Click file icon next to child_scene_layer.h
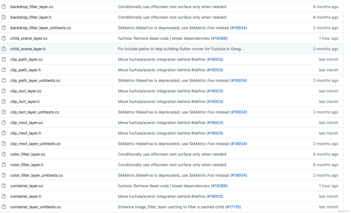Viewport: 351px width, 213px height. pos(4,49)
